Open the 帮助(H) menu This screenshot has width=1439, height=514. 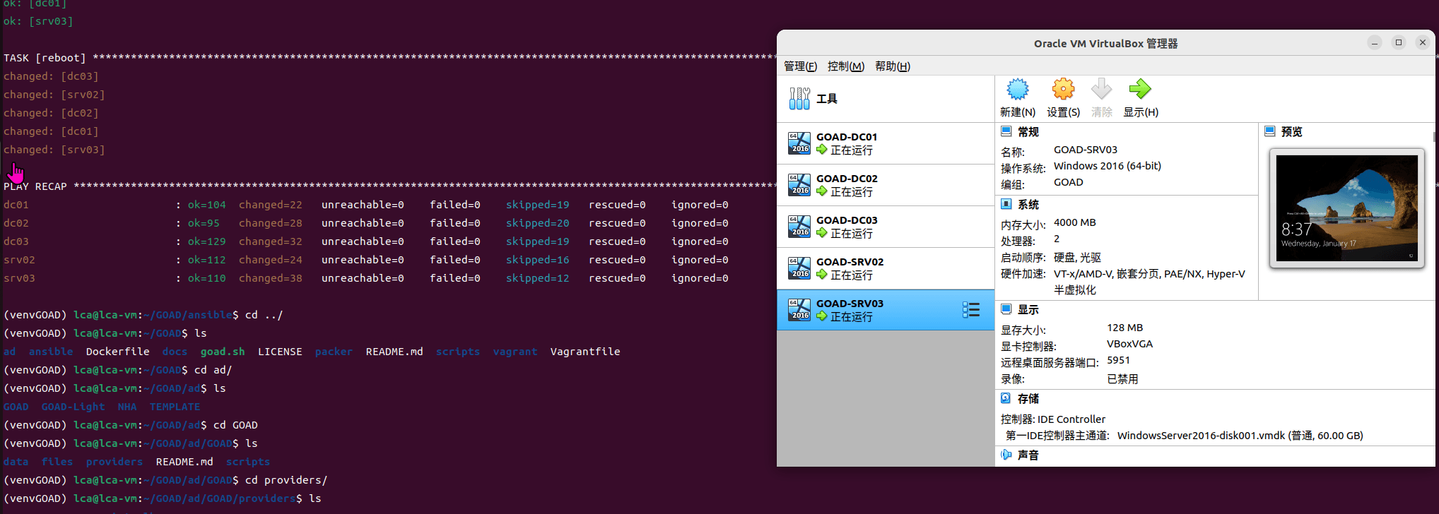click(893, 66)
